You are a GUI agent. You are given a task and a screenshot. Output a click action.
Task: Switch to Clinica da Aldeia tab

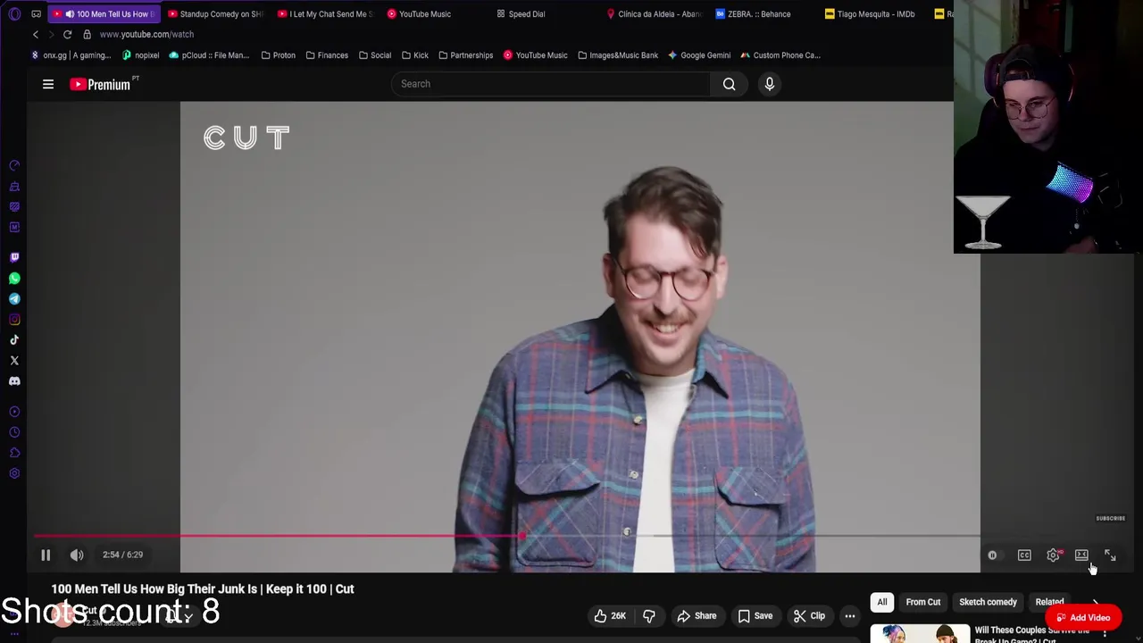(655, 14)
